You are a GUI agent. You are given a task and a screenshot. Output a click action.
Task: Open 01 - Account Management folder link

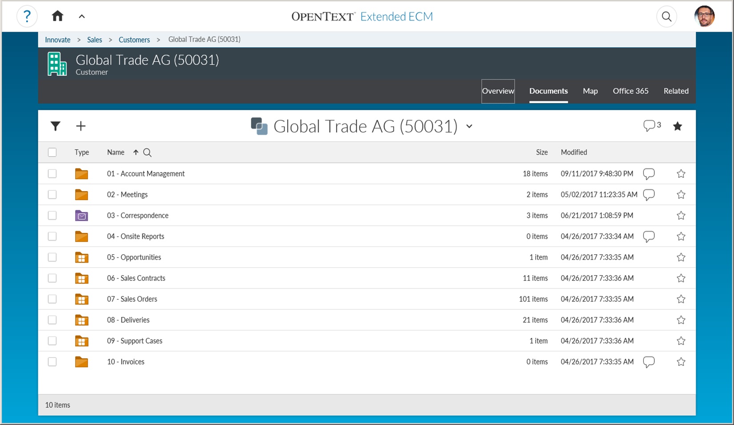pos(146,174)
